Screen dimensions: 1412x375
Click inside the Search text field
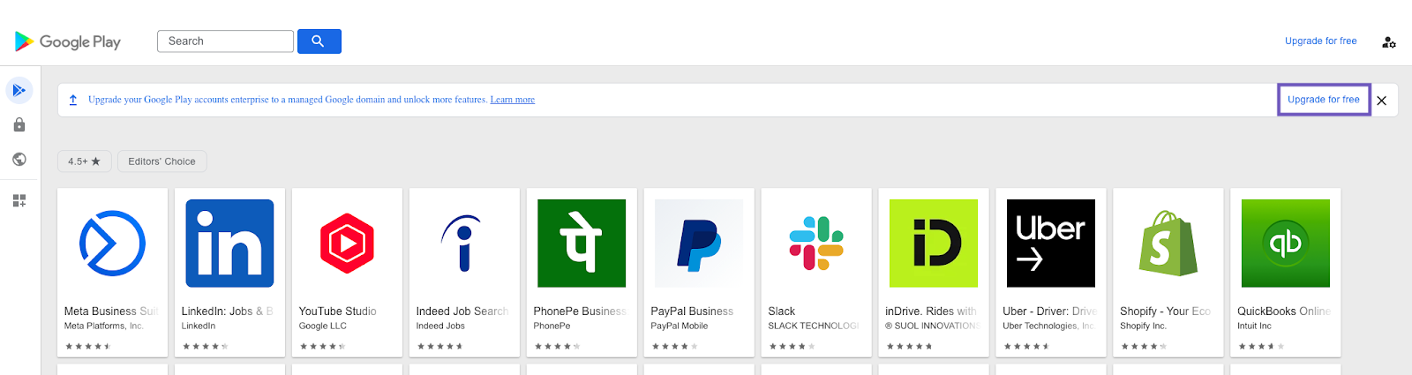click(x=225, y=41)
